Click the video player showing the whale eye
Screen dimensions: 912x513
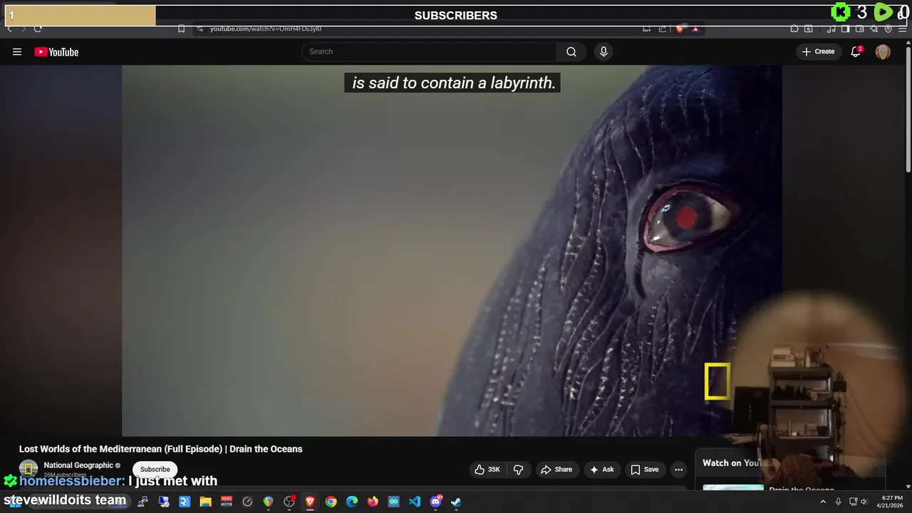(x=452, y=250)
